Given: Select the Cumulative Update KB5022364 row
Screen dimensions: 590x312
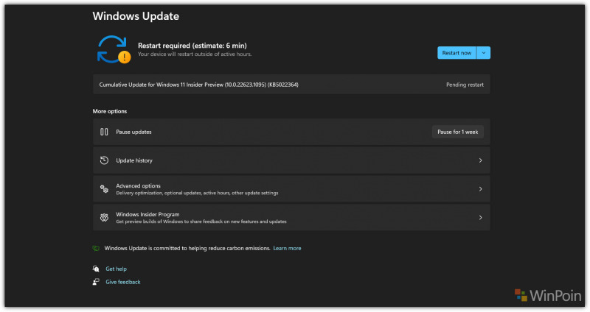Looking at the screenshot, I should [291, 85].
